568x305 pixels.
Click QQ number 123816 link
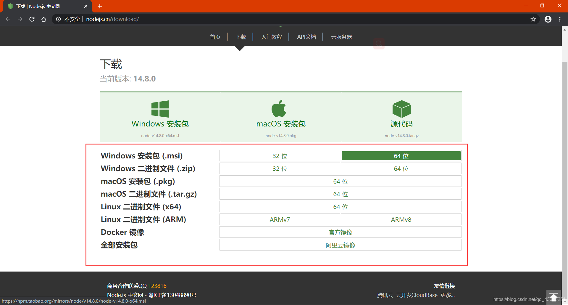(157, 286)
